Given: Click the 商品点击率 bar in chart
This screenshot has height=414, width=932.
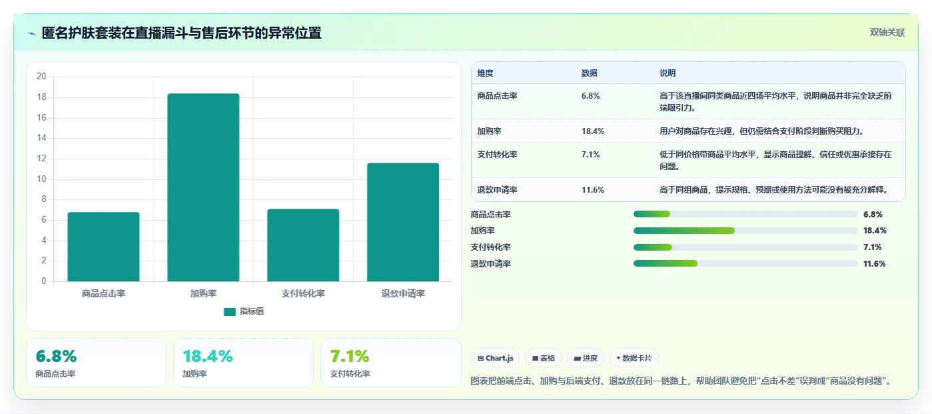Looking at the screenshot, I should point(103,247).
